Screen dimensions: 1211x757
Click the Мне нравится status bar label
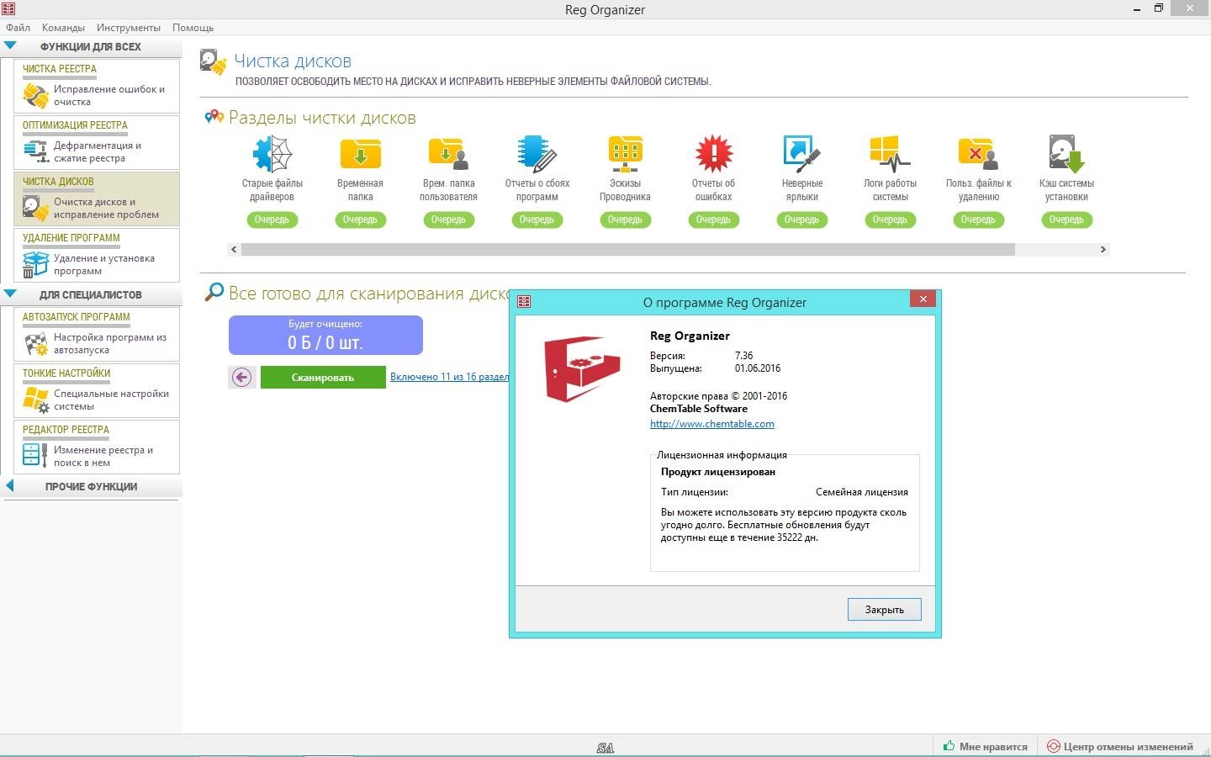993,746
